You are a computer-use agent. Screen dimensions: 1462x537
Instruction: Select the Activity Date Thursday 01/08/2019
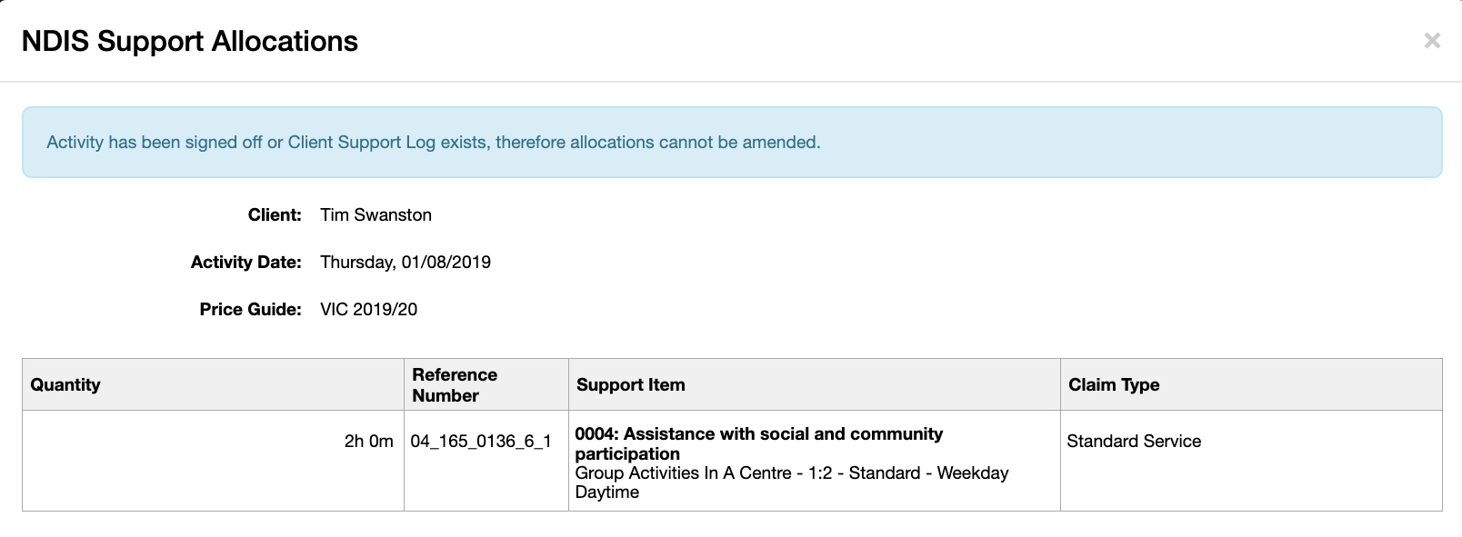click(x=406, y=262)
